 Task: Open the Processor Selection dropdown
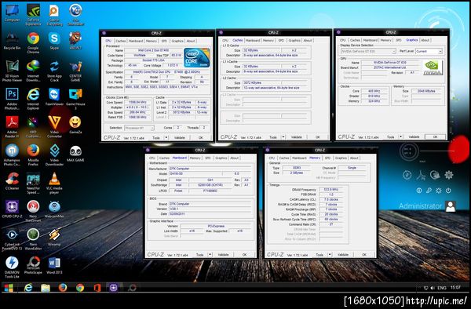139,128
